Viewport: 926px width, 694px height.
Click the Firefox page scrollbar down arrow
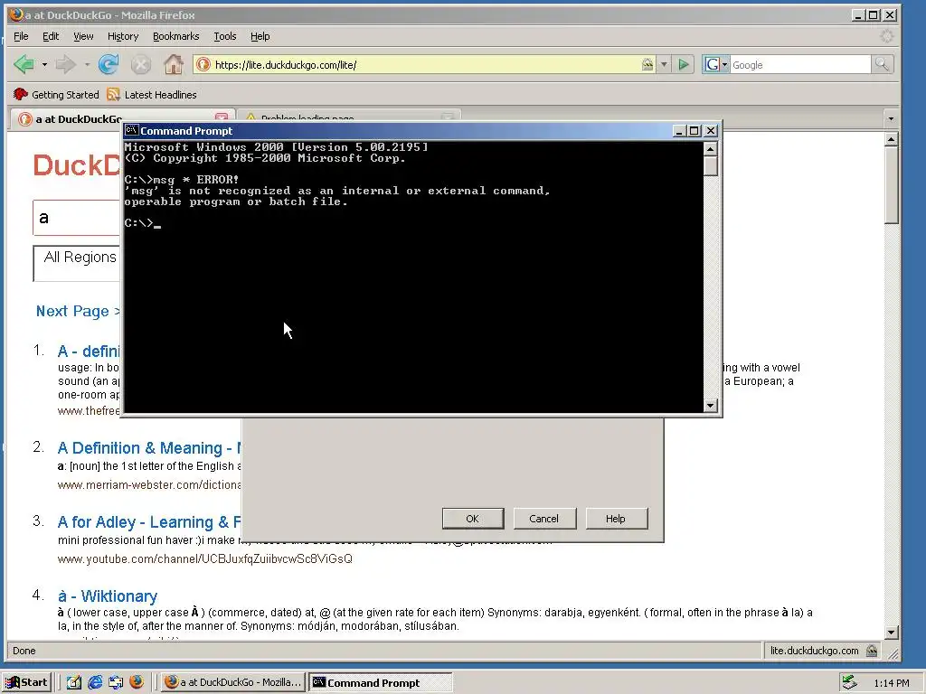click(x=891, y=632)
